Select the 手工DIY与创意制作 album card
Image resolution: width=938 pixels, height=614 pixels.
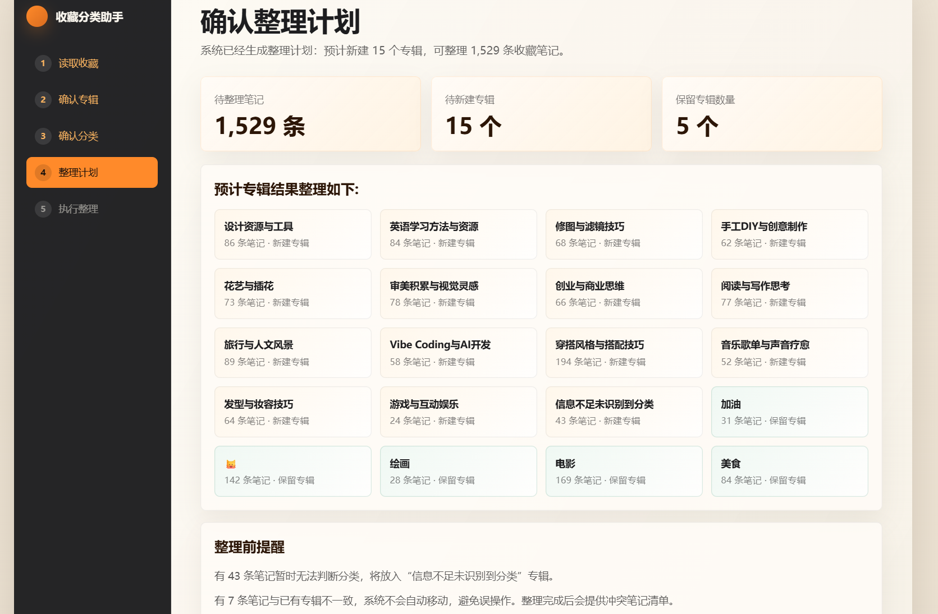(x=790, y=234)
